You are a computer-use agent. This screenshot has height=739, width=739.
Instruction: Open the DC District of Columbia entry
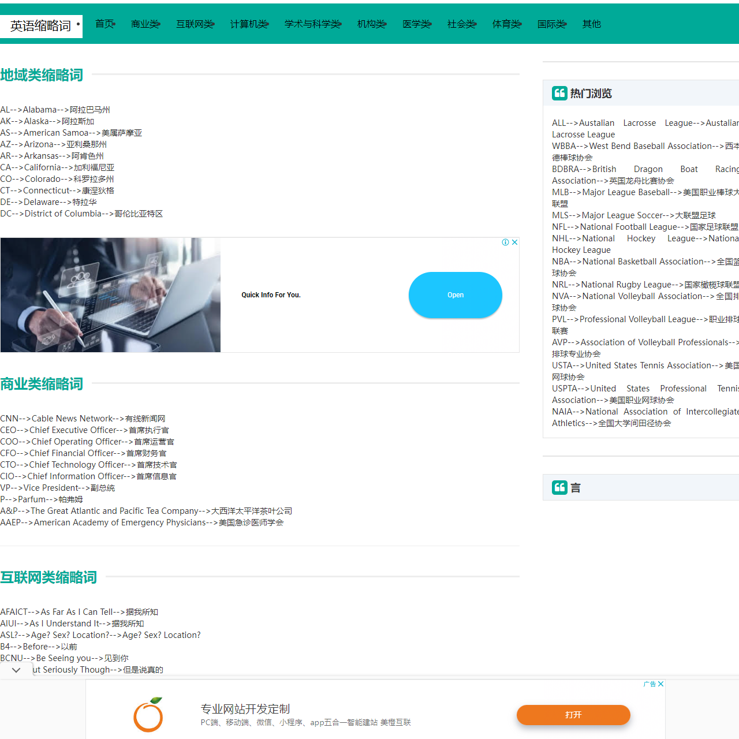click(81, 214)
